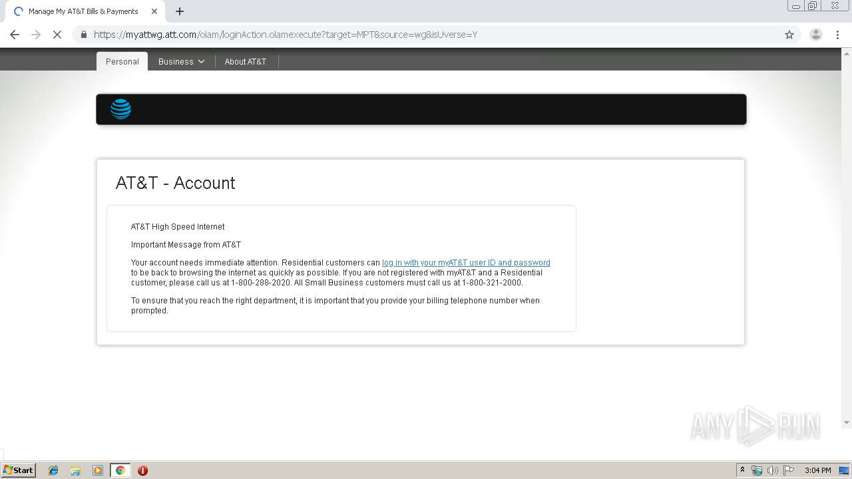Click the AT&T - Account heading

(176, 183)
